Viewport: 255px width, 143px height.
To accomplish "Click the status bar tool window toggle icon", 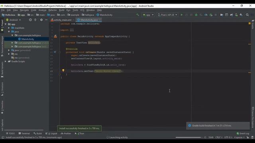I will point(3,137).
